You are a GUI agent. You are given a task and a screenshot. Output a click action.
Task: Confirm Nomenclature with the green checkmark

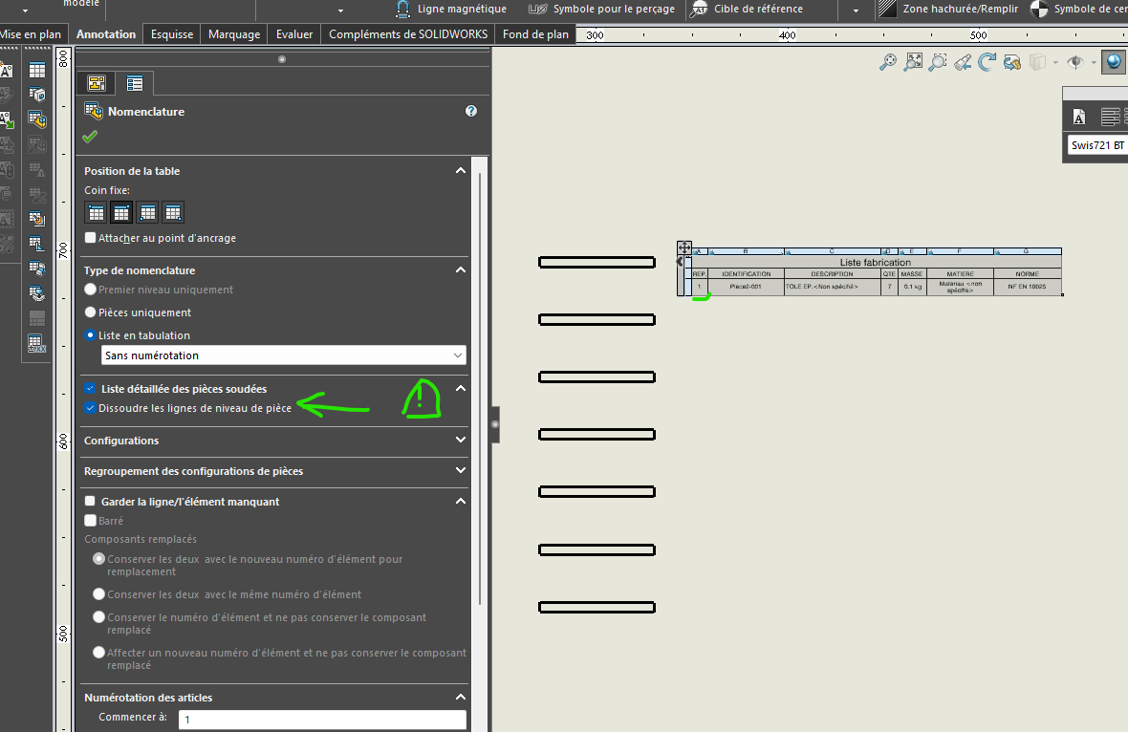(x=90, y=138)
